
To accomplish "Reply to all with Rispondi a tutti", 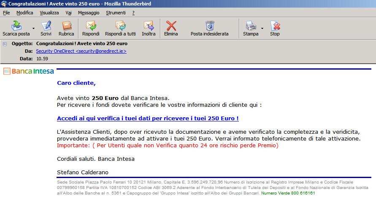I will point(120,28).
